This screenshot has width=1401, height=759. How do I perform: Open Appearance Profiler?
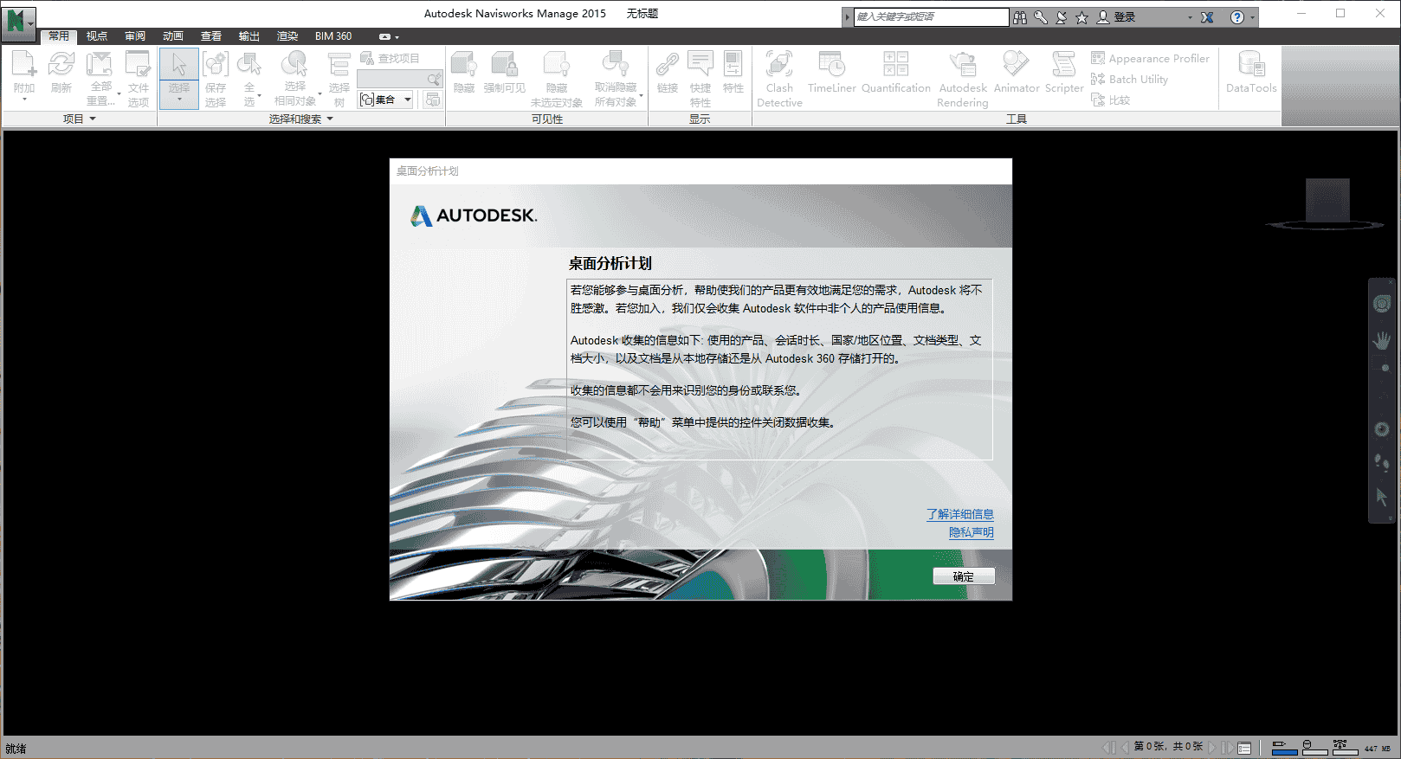(x=1150, y=58)
